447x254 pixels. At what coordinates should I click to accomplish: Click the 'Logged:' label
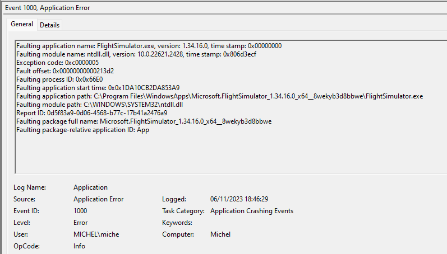174,199
